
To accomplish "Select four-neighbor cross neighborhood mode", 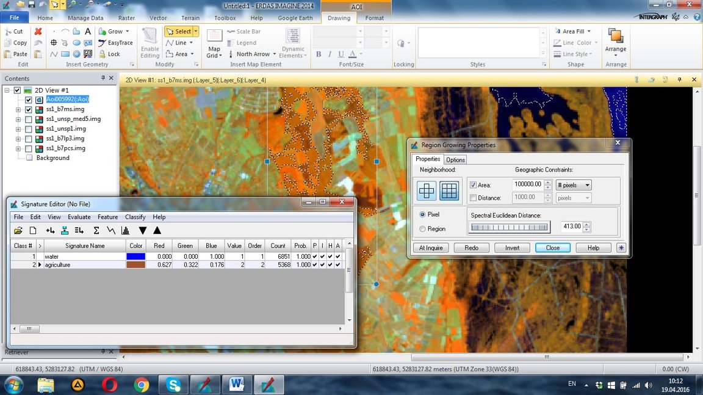I will pos(426,190).
